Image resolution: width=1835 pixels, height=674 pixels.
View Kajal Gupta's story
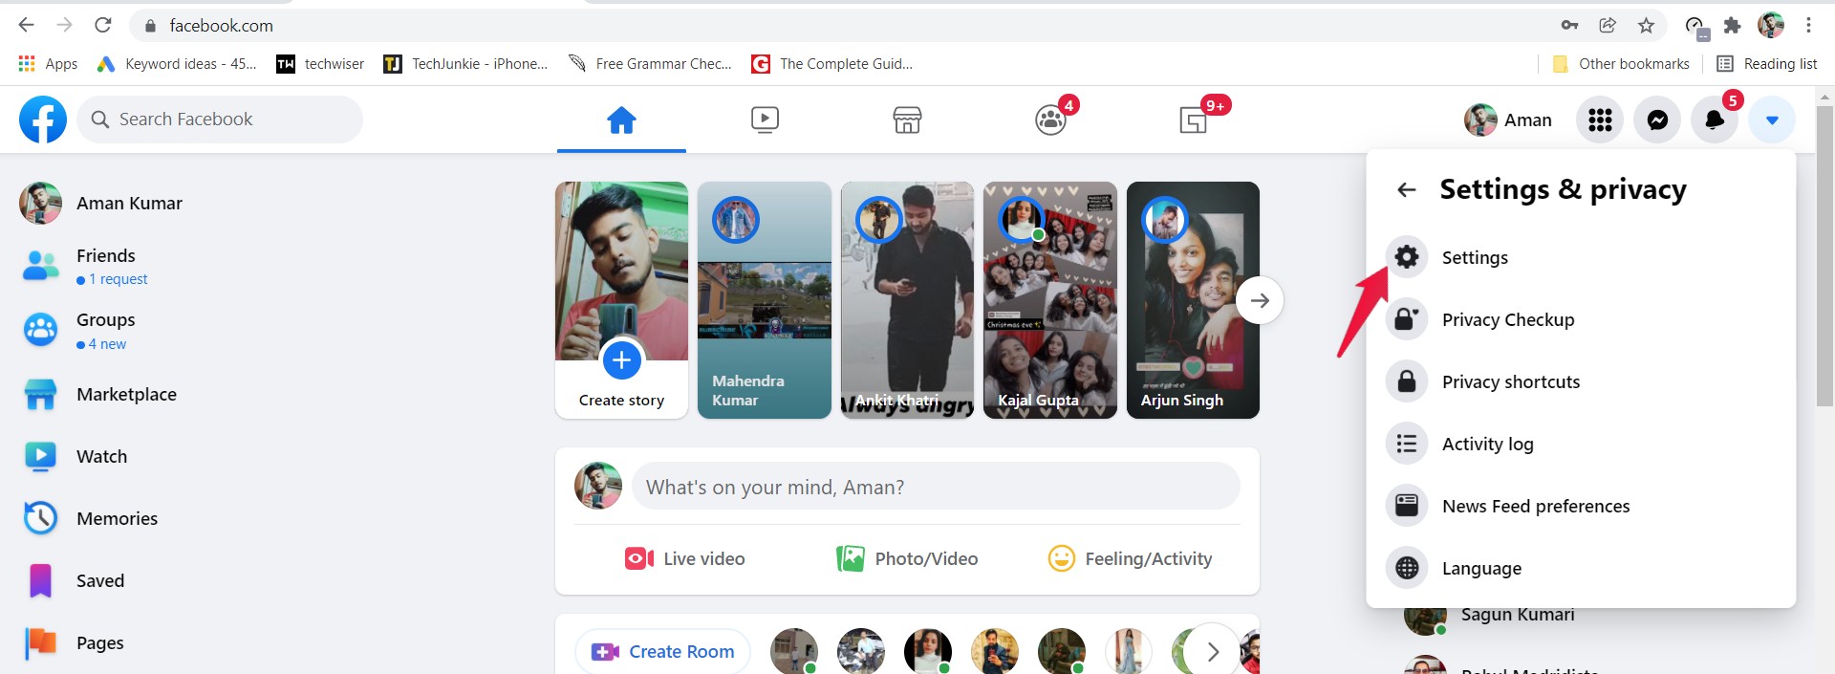(1050, 300)
